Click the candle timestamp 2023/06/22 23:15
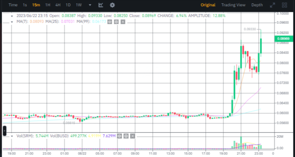This screenshot has width=295, height=157. point(32,16)
